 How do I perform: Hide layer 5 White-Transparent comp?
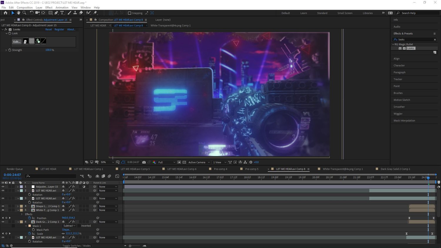coord(3,210)
